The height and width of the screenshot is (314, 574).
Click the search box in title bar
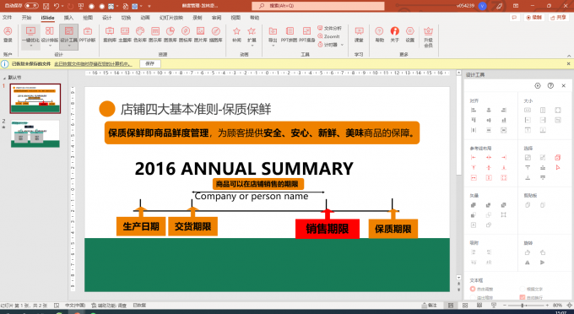pyautogui.click(x=318, y=6)
